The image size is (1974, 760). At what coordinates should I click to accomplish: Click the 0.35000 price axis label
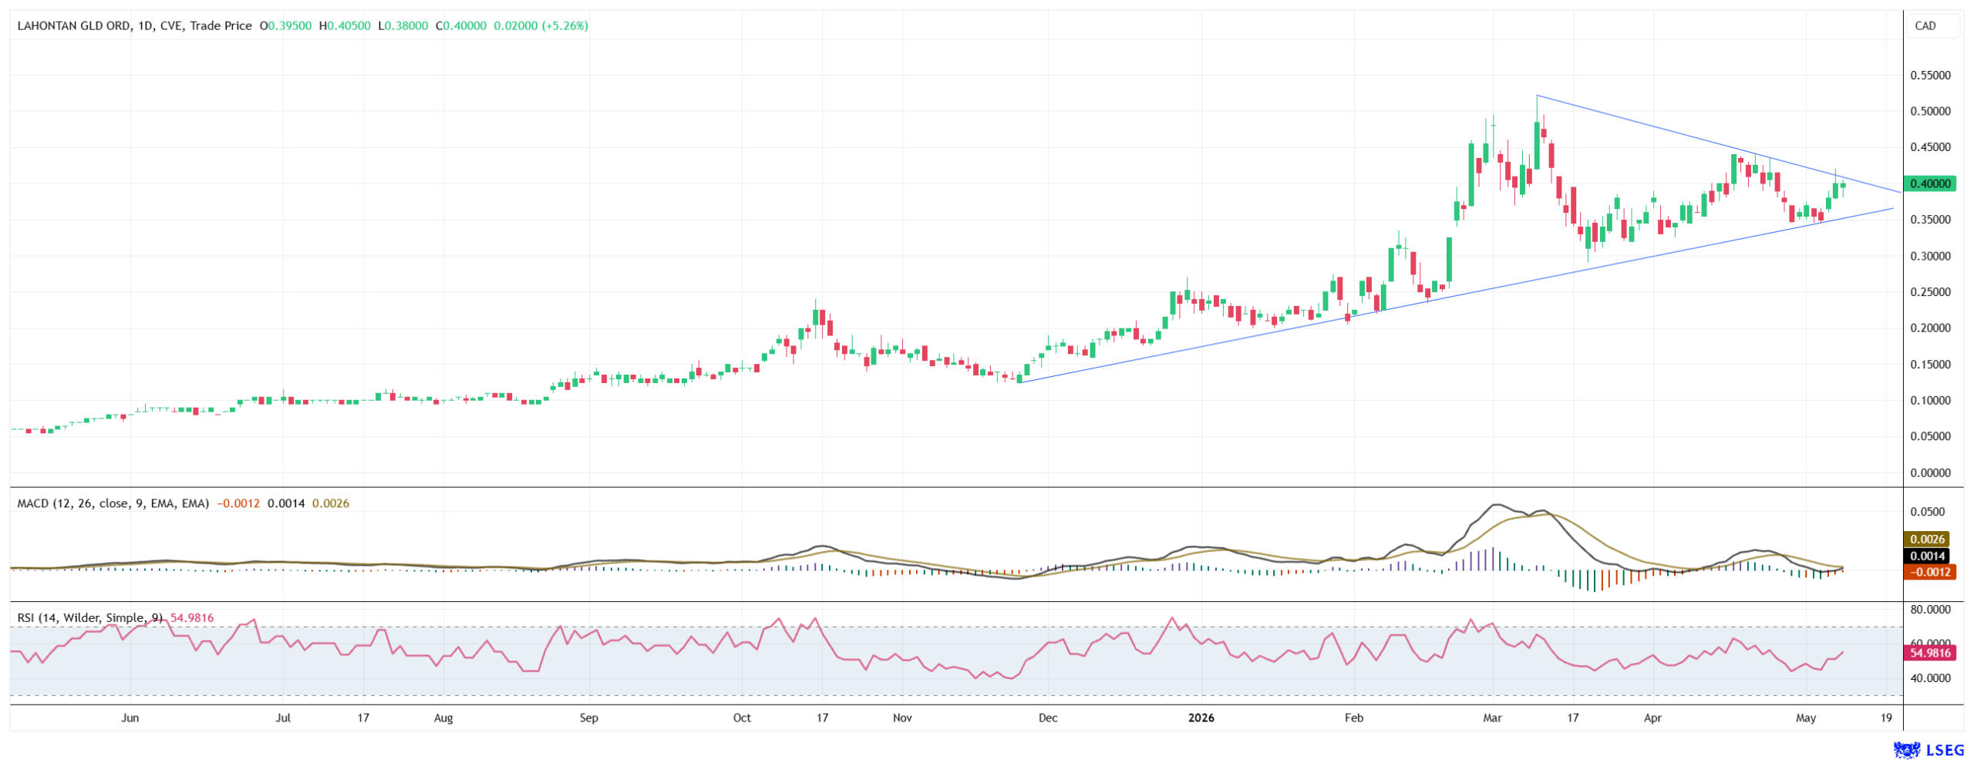point(1930,220)
